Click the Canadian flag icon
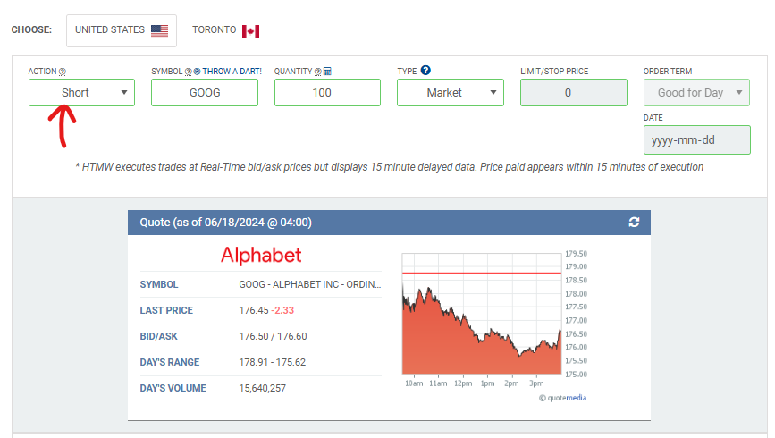This screenshot has width=775, height=438. tap(250, 31)
